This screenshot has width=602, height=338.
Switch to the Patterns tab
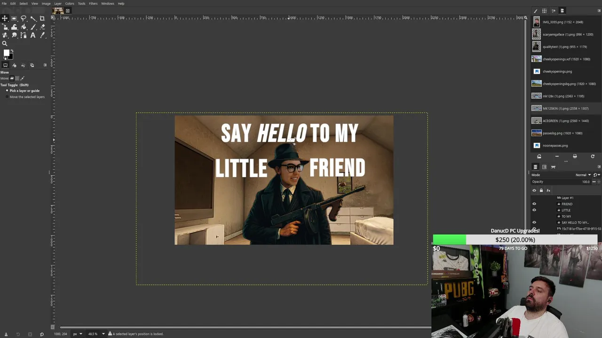click(545, 11)
